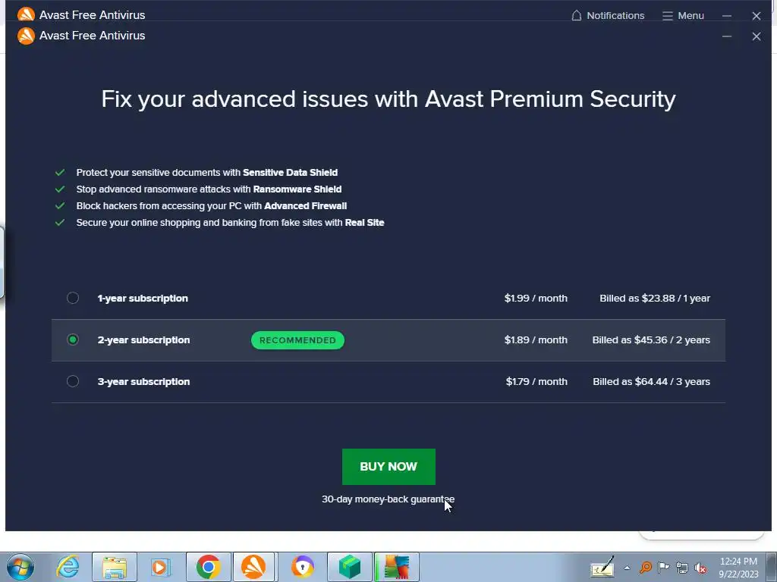This screenshot has height=582, width=777.
Task: Open Windows Explorer folder in taskbar
Action: [x=115, y=567]
